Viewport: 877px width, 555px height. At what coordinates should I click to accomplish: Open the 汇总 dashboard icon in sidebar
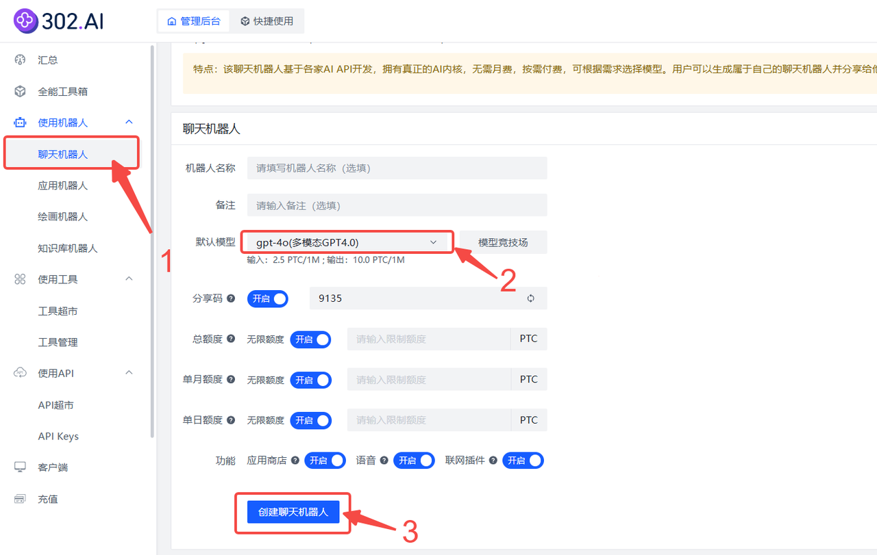[x=21, y=60]
